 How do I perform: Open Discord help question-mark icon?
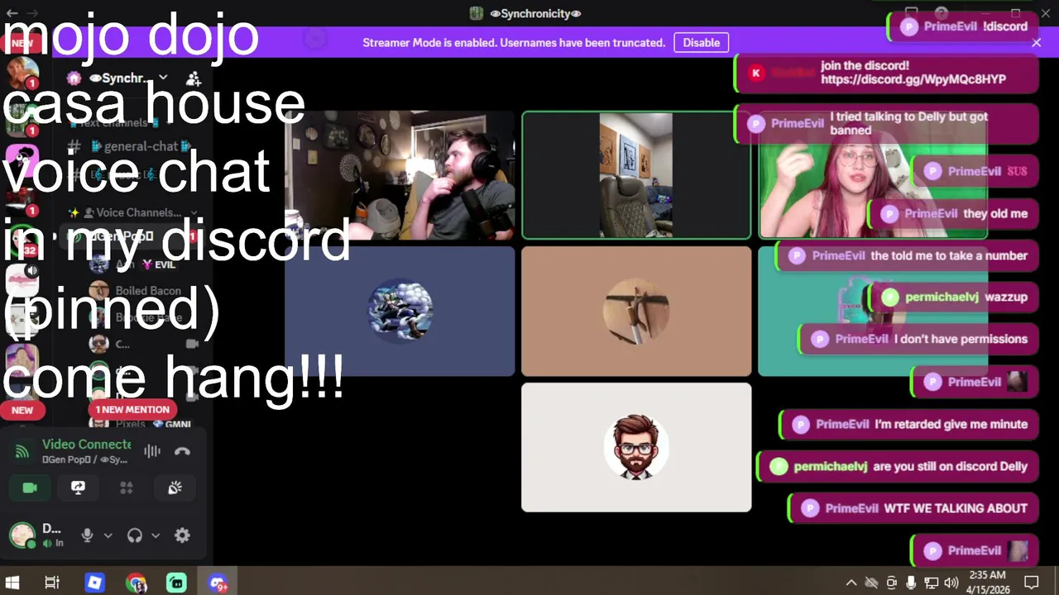(x=941, y=12)
